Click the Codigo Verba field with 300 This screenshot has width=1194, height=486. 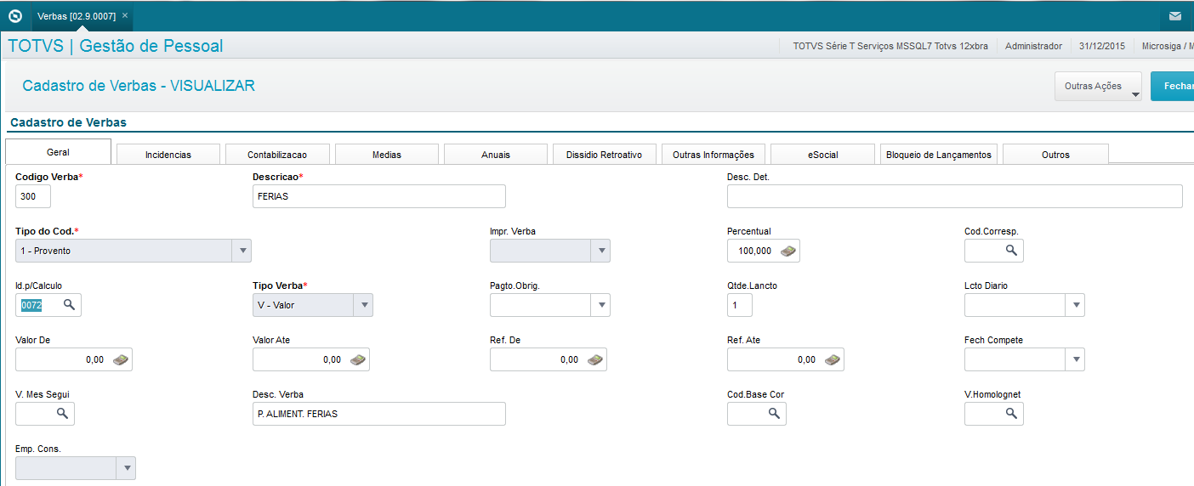point(33,196)
